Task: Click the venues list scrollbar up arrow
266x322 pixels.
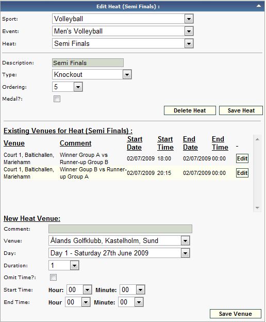Action: click(257, 139)
